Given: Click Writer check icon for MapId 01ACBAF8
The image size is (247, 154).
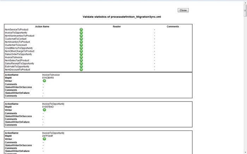Looking at the screenshot, I should (44, 81).
